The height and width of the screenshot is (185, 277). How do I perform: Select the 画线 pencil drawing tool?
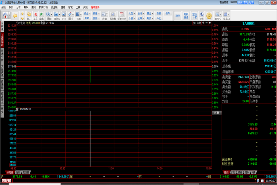(70, 14)
